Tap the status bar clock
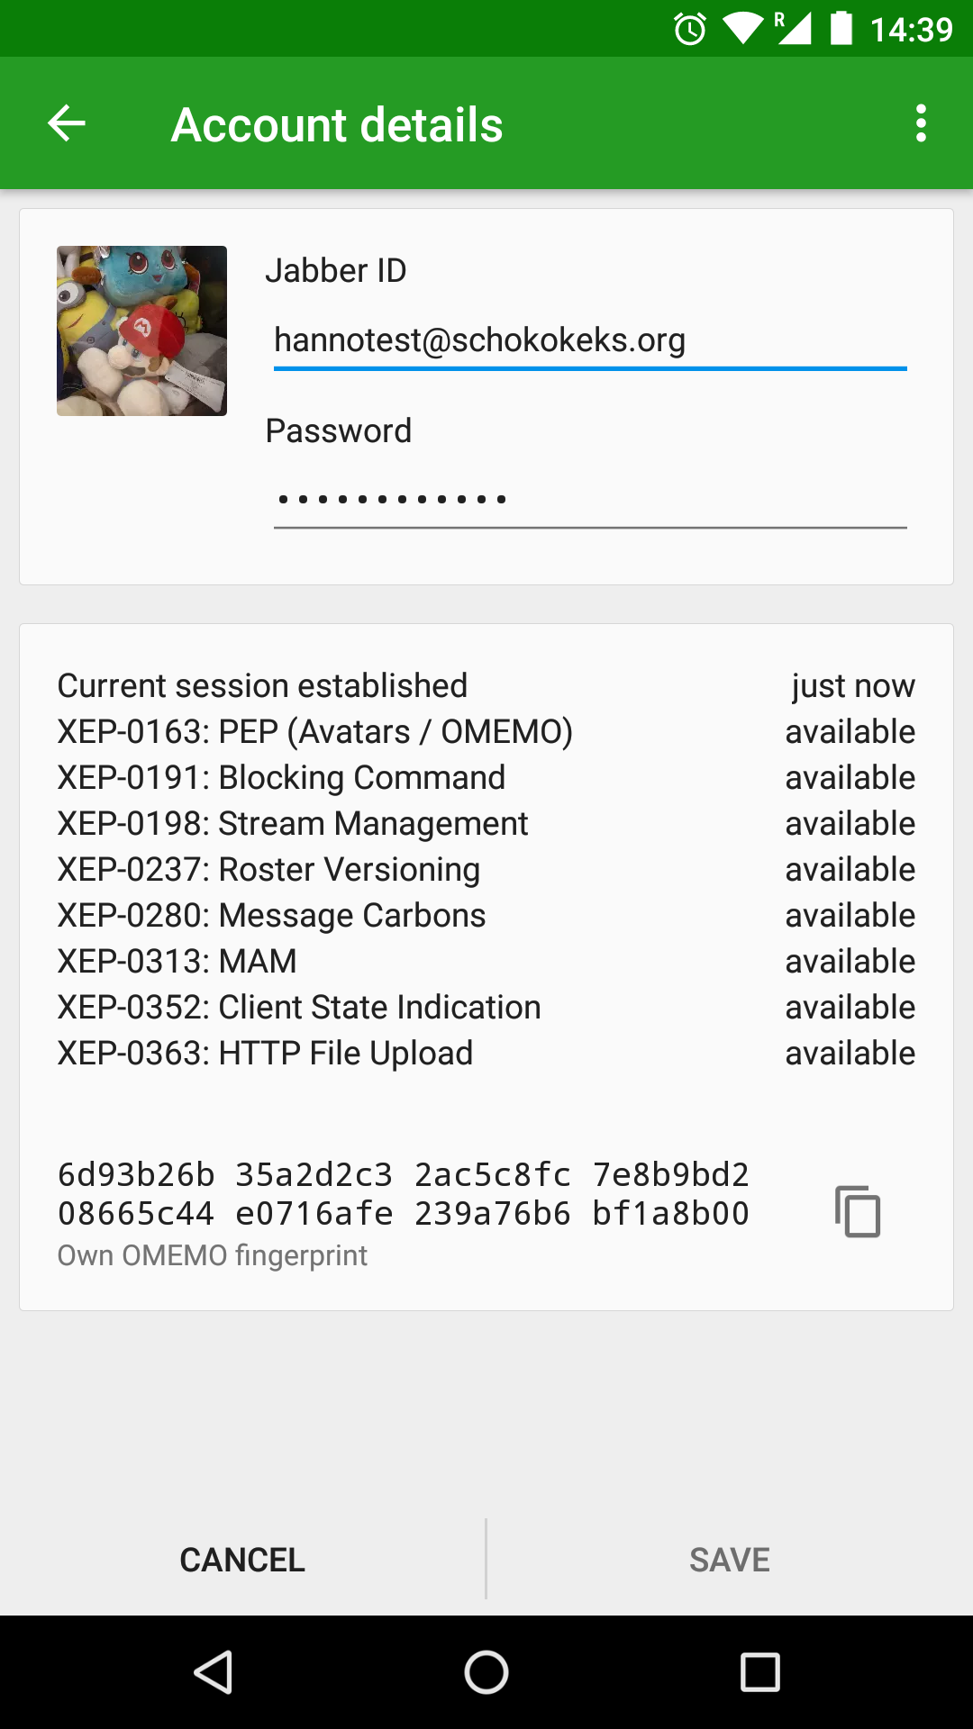Screen dimensions: 973x1729 click(x=911, y=30)
